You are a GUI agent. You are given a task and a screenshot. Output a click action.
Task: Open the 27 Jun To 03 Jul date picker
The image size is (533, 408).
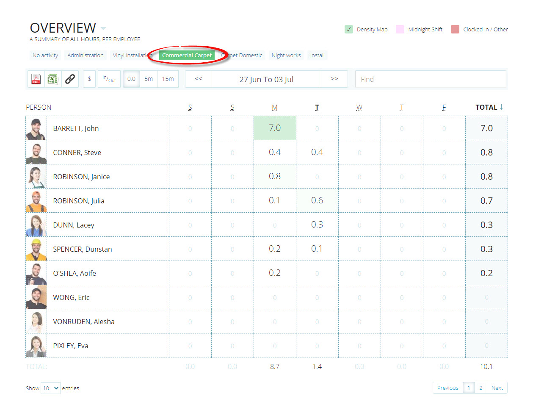point(266,79)
